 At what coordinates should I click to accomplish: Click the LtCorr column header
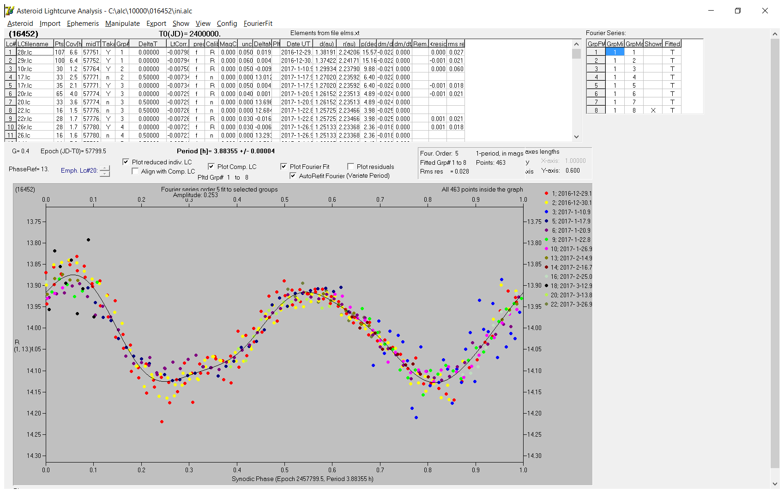[178, 44]
